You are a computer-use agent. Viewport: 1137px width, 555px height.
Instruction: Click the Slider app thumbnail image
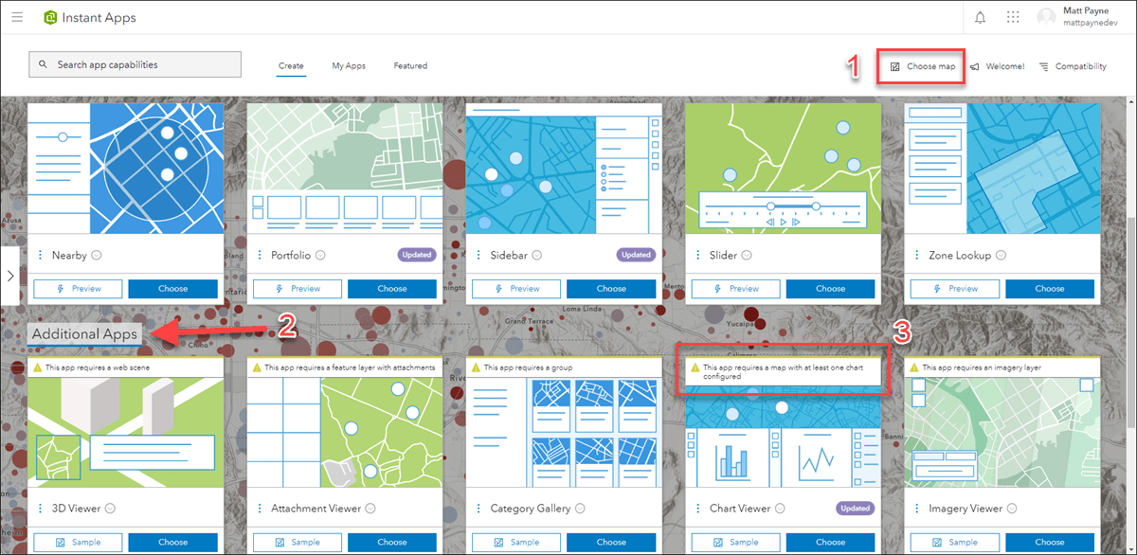[x=783, y=170]
